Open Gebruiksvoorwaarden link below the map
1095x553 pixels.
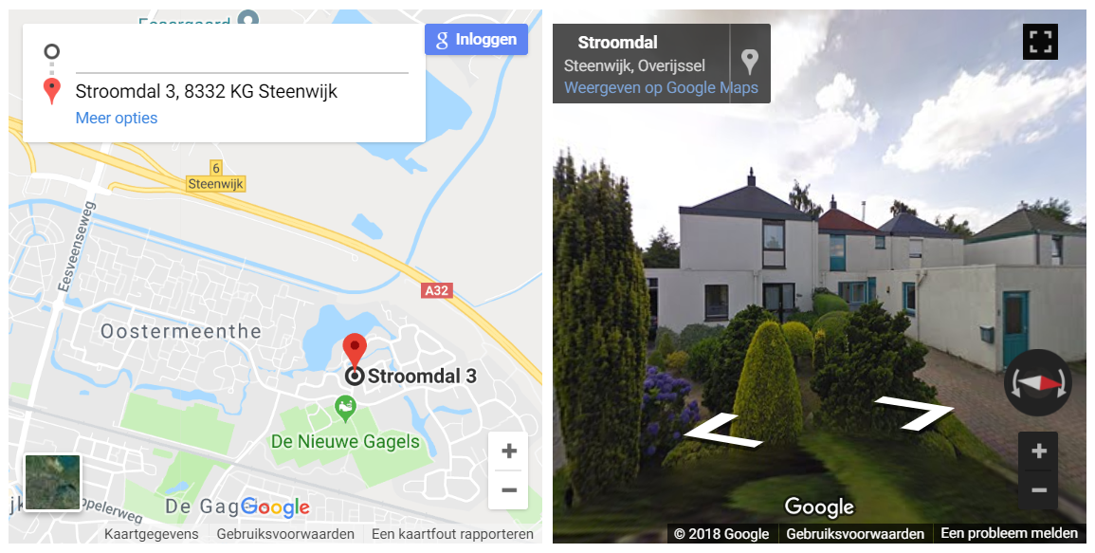pos(285,534)
